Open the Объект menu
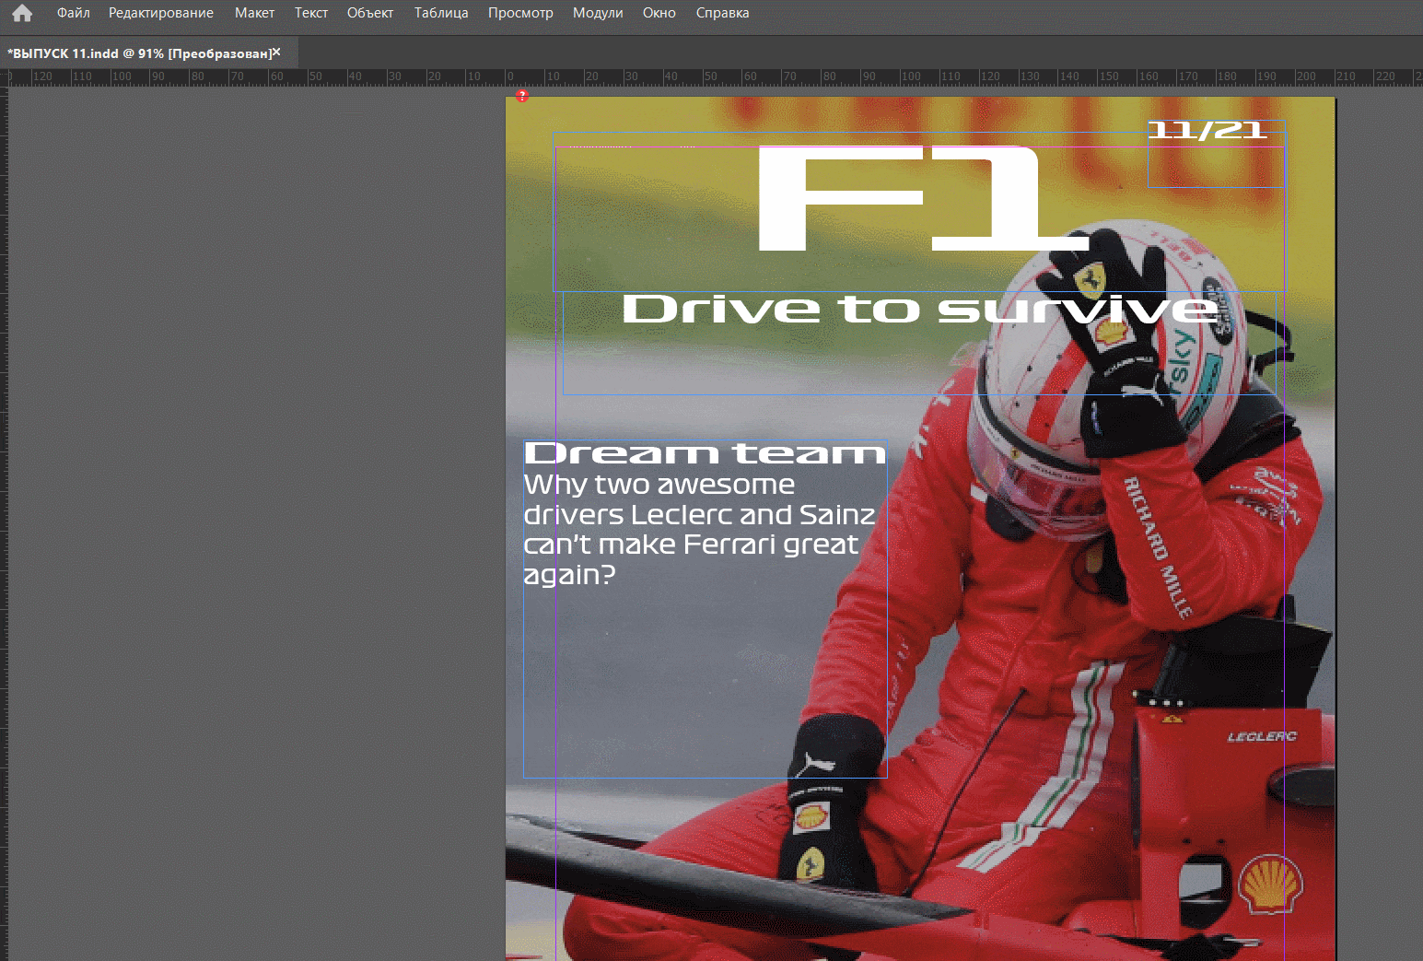This screenshot has width=1423, height=961. (x=370, y=13)
